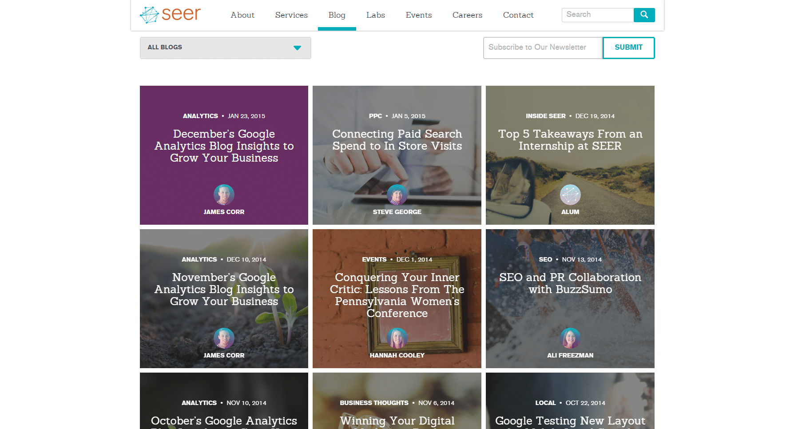802x429 pixels.
Task: Open the Careers menu item
Action: click(x=467, y=15)
